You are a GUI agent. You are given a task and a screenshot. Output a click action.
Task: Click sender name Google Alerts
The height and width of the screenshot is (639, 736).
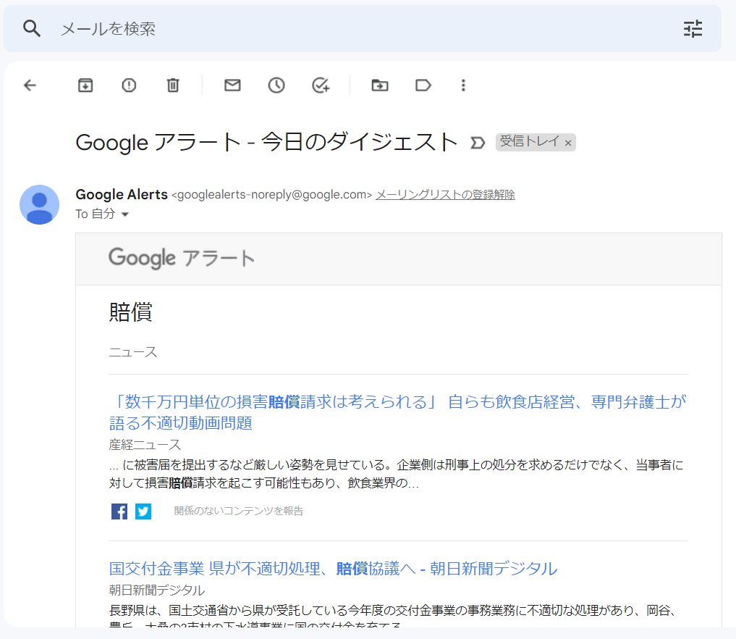[122, 194]
